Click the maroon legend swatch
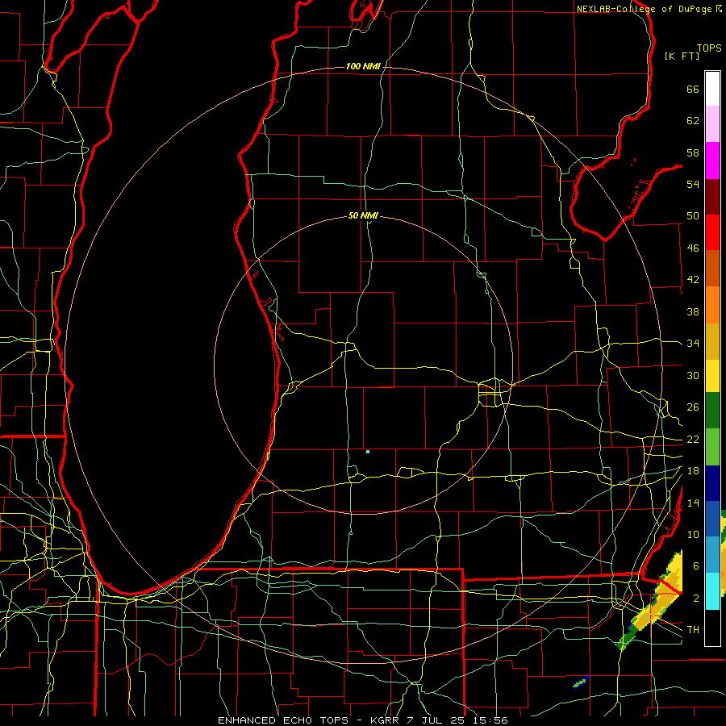Screen dimensions: 726x726 click(712, 196)
